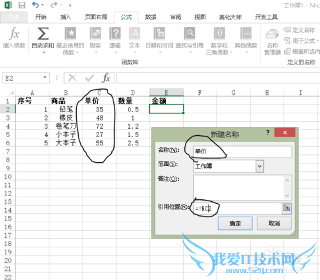Click the Save icon in quick access toolbar
320x280 pixels.
[x=22, y=5]
